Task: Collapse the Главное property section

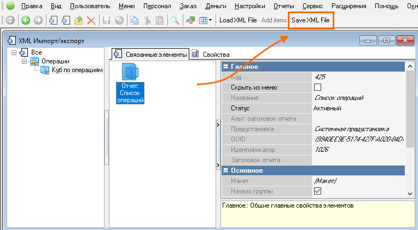Action: (x=226, y=67)
